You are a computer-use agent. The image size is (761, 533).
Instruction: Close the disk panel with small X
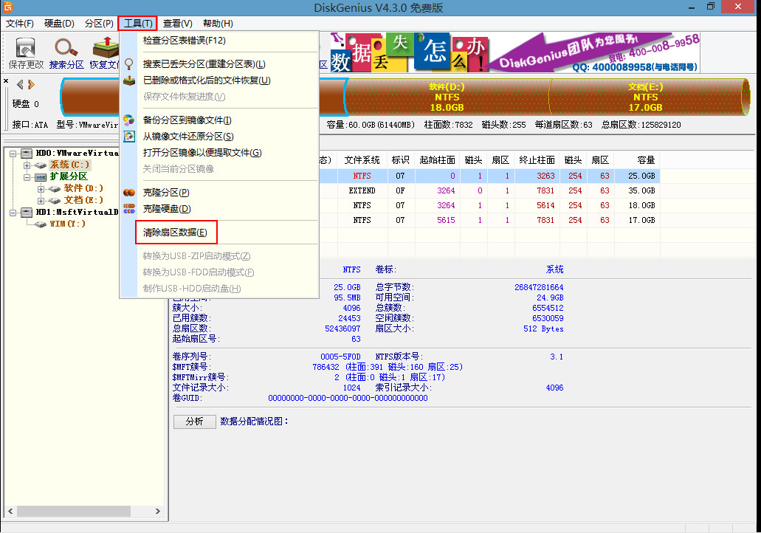(x=6, y=80)
